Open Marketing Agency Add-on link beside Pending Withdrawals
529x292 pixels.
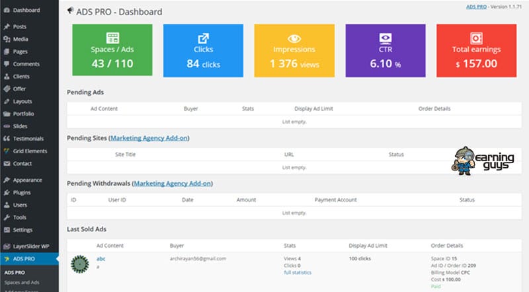pos(173,184)
